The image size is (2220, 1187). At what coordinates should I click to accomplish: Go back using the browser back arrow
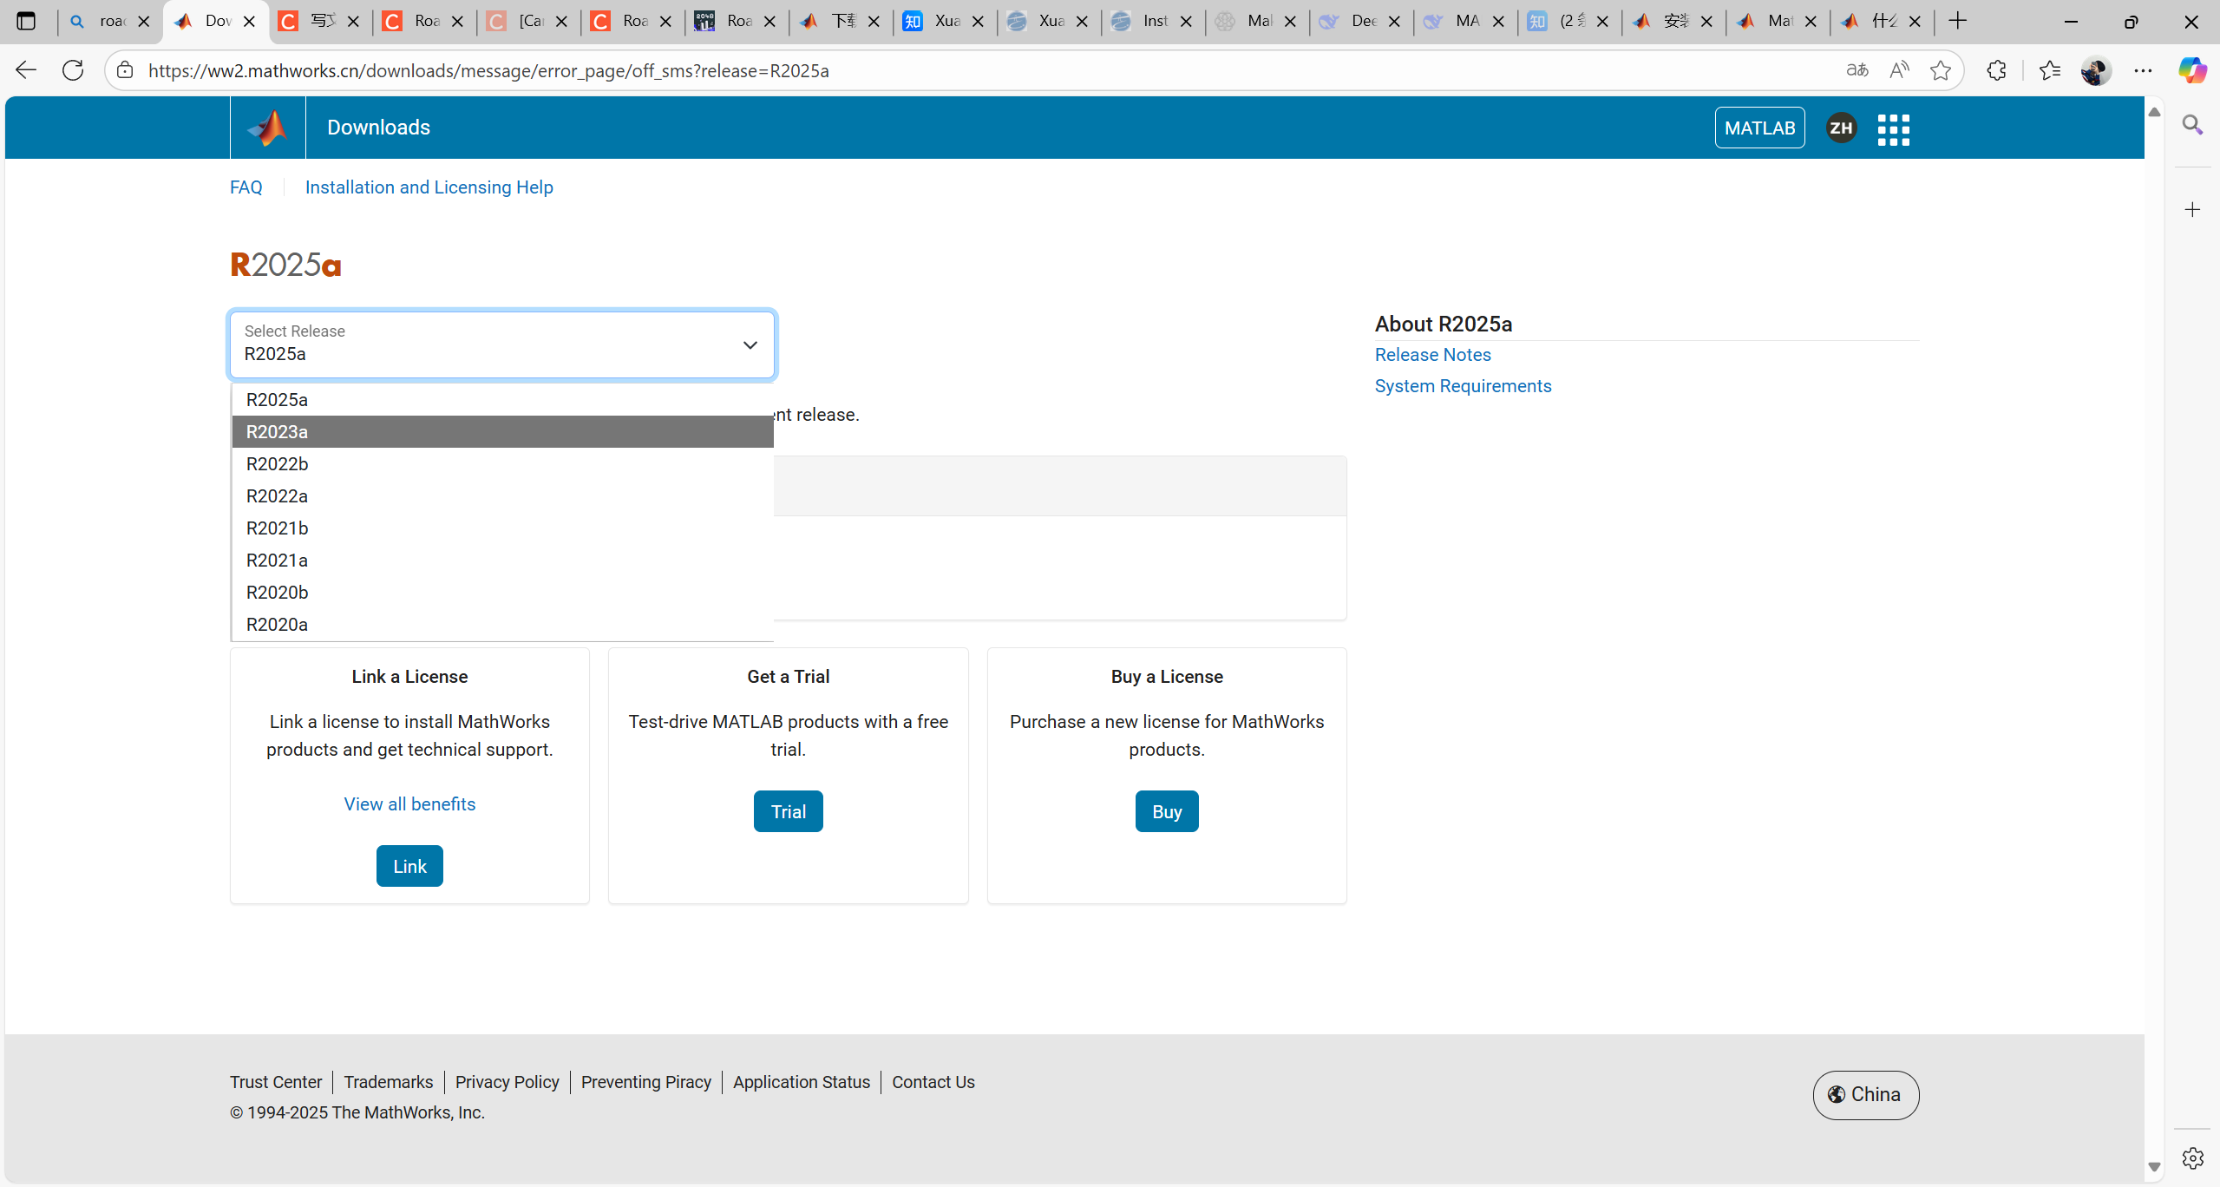click(x=26, y=70)
